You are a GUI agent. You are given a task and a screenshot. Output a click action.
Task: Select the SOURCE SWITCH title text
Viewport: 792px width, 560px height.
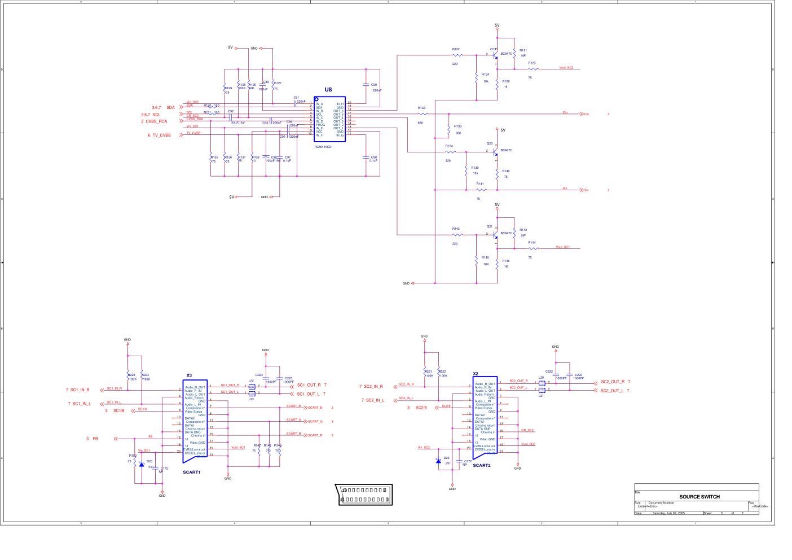699,497
